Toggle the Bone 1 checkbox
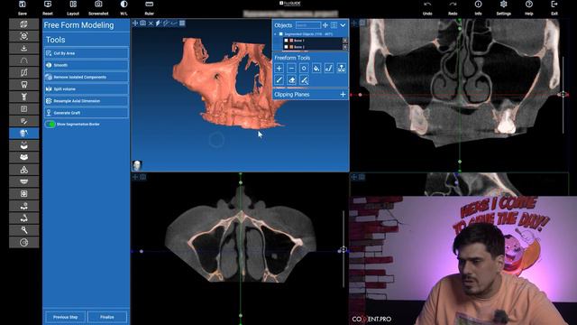577x325 pixels. tap(286, 41)
